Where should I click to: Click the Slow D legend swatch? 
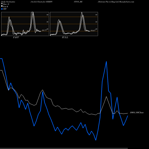coord(2,4)
